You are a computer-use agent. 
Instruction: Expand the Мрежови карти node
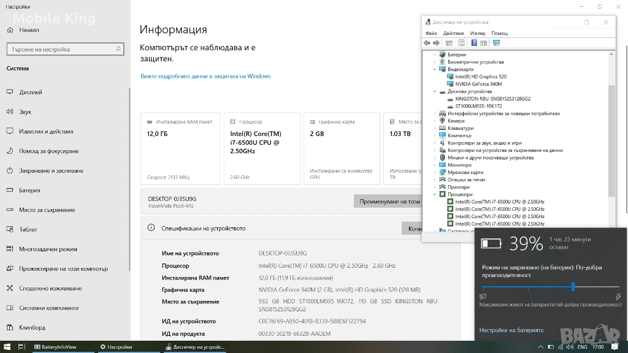[435, 172]
